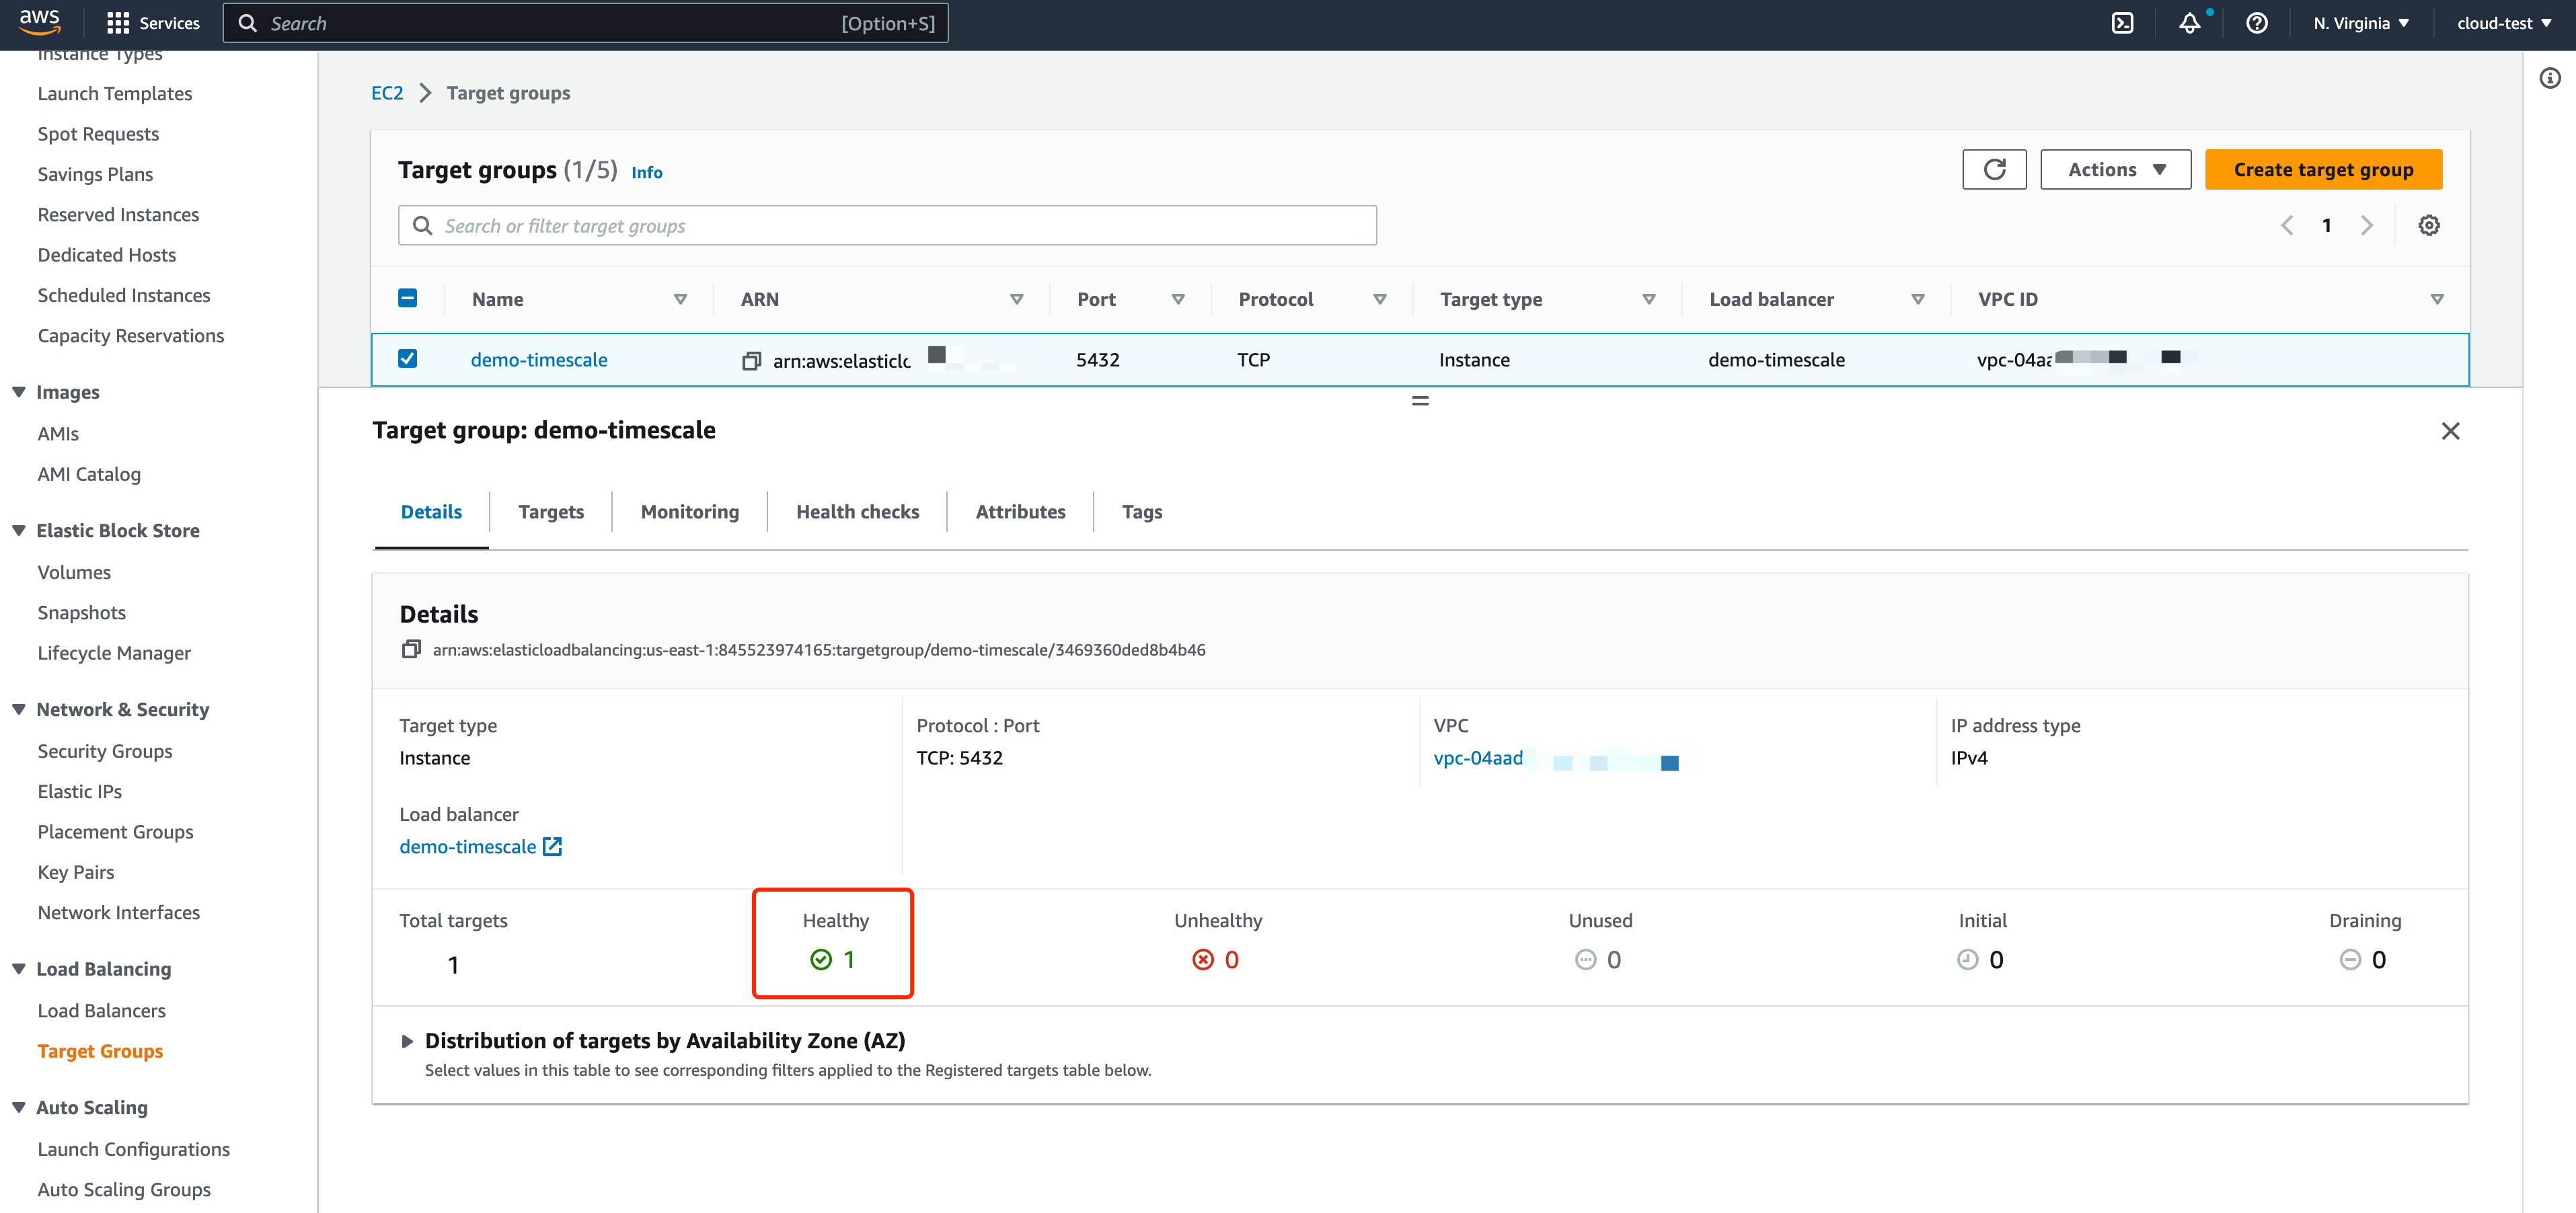Uncheck the demo-timescale row checkbox
The height and width of the screenshot is (1213, 2576).
click(408, 359)
